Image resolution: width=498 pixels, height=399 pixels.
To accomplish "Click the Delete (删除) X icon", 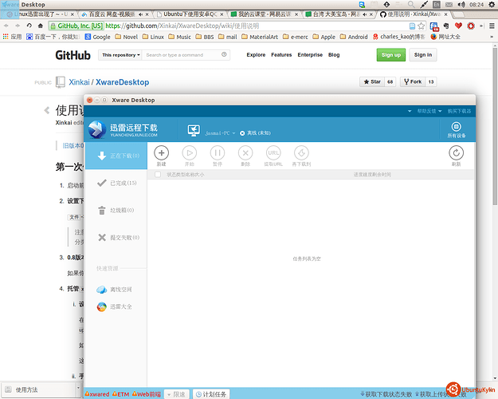I will 245,153.
